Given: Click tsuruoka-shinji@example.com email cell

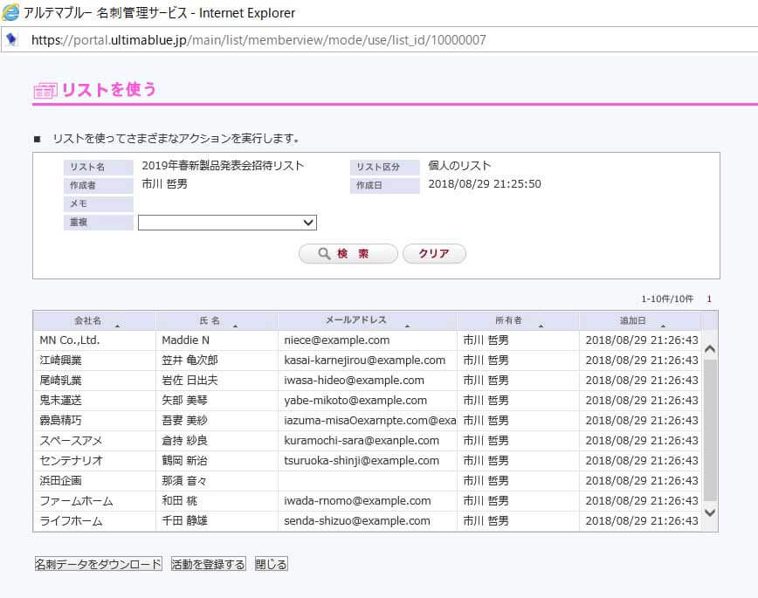Looking at the screenshot, I should (368, 461).
